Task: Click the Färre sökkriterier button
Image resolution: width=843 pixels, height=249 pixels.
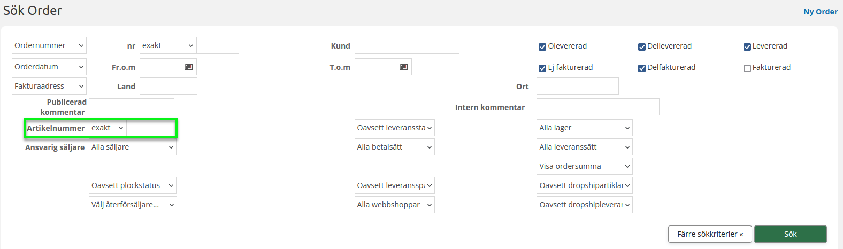Action: [709, 234]
